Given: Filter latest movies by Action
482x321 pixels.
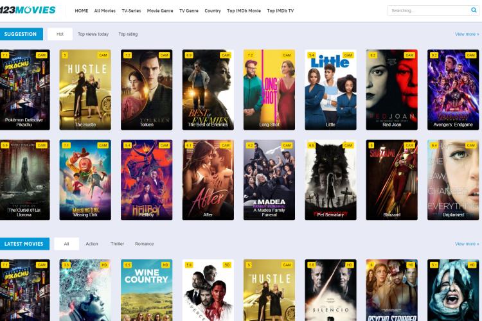Looking at the screenshot, I should [92, 244].
